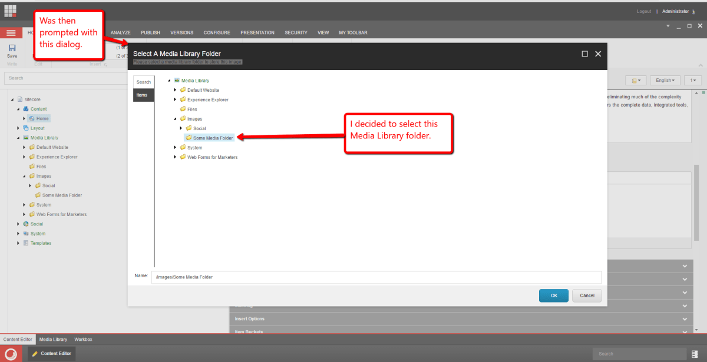Image resolution: width=707 pixels, height=362 pixels.
Task: Expand Web Forms for Marketers in dialog
Action: 175,157
